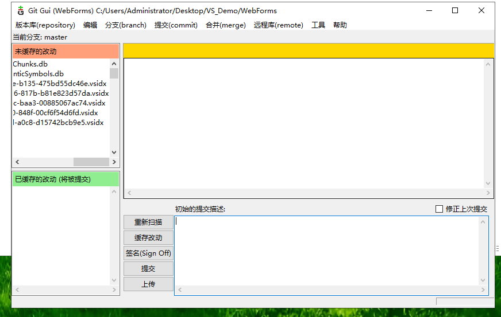Click left arrow of commit message horizontal scrollbar
The width and height of the screenshot is (501, 317).
click(x=180, y=289)
